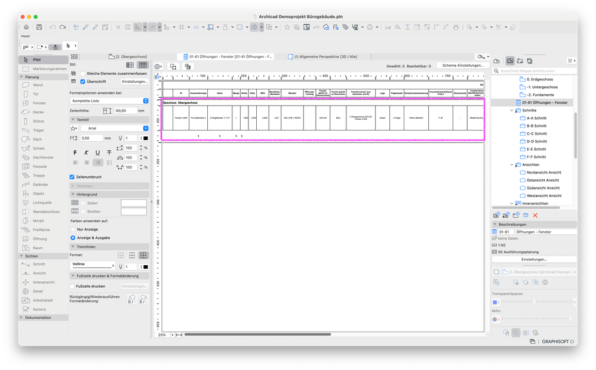Toggle the Streifen background checkbox
The height and width of the screenshot is (370, 596).
pos(83,212)
